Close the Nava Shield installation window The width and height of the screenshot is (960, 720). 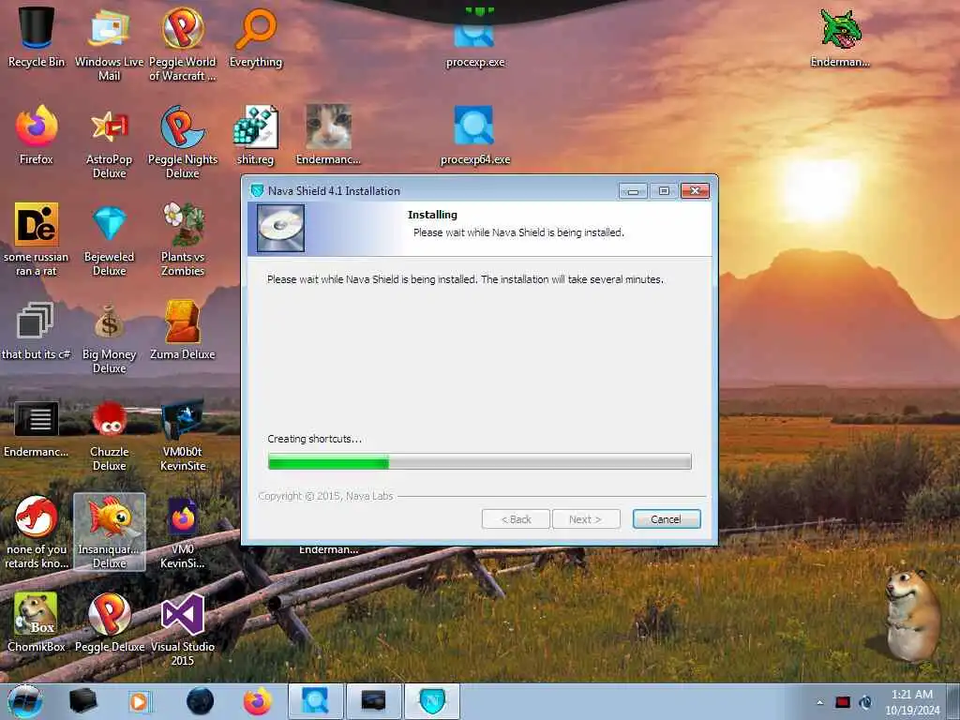(695, 191)
